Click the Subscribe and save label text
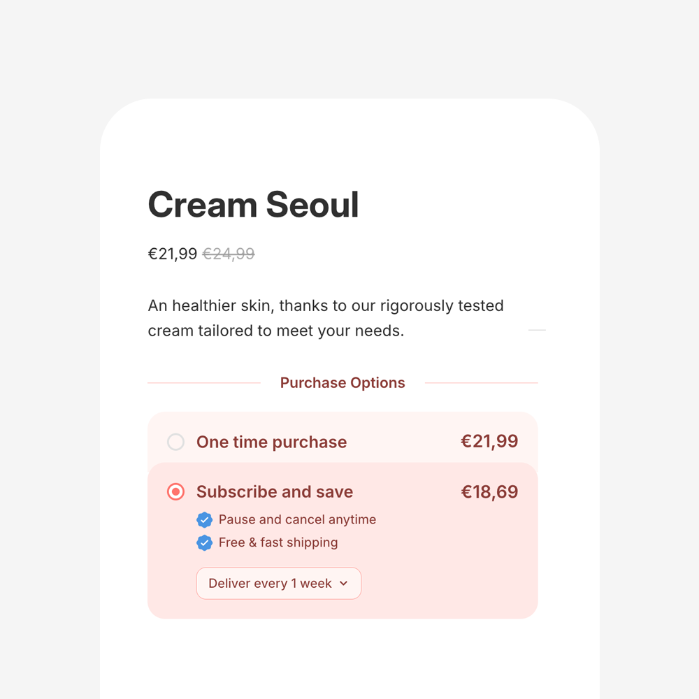Viewport: 699px width, 699px height. pyautogui.click(x=275, y=491)
